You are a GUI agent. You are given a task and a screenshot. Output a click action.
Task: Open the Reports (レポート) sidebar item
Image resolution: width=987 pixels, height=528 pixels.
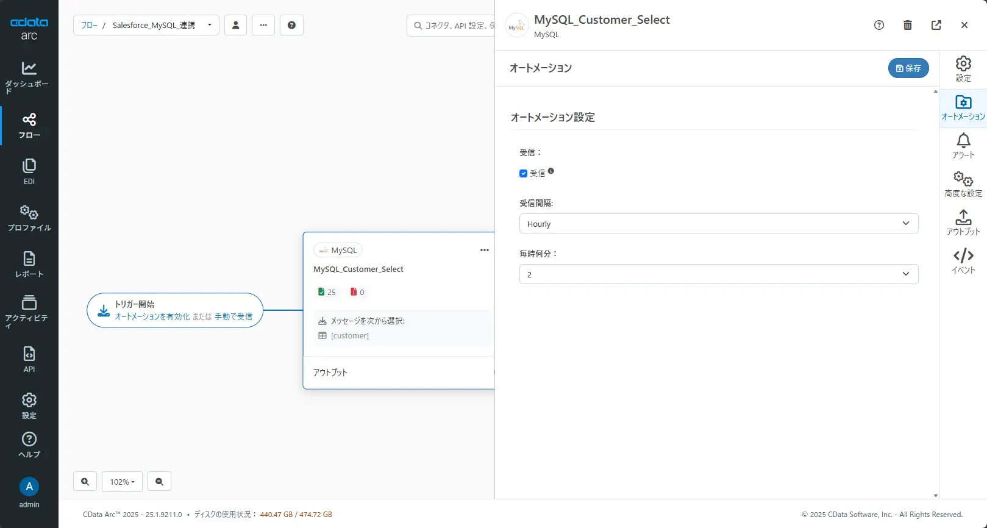click(x=29, y=265)
